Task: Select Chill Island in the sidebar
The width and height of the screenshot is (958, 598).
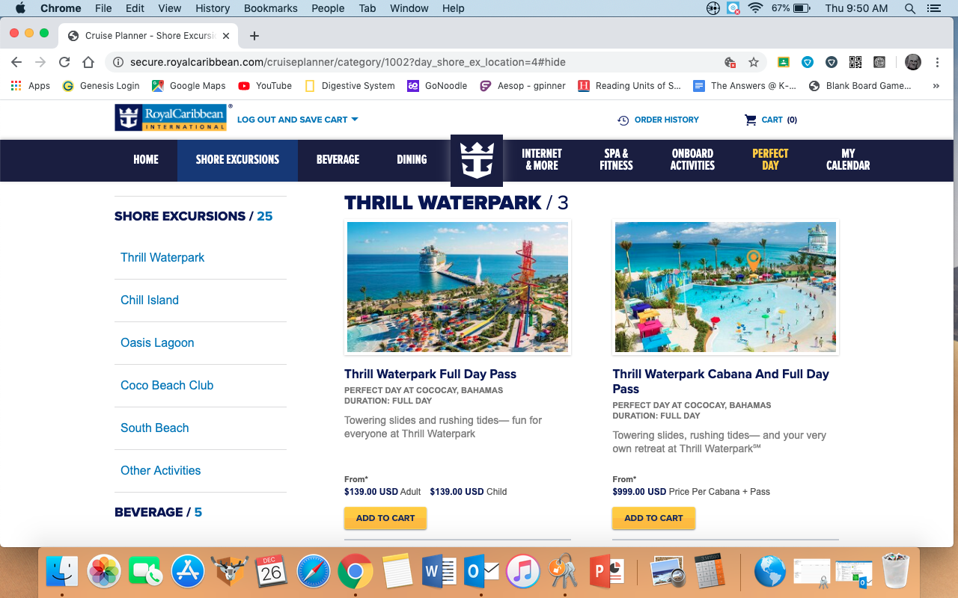Action: coord(150,300)
